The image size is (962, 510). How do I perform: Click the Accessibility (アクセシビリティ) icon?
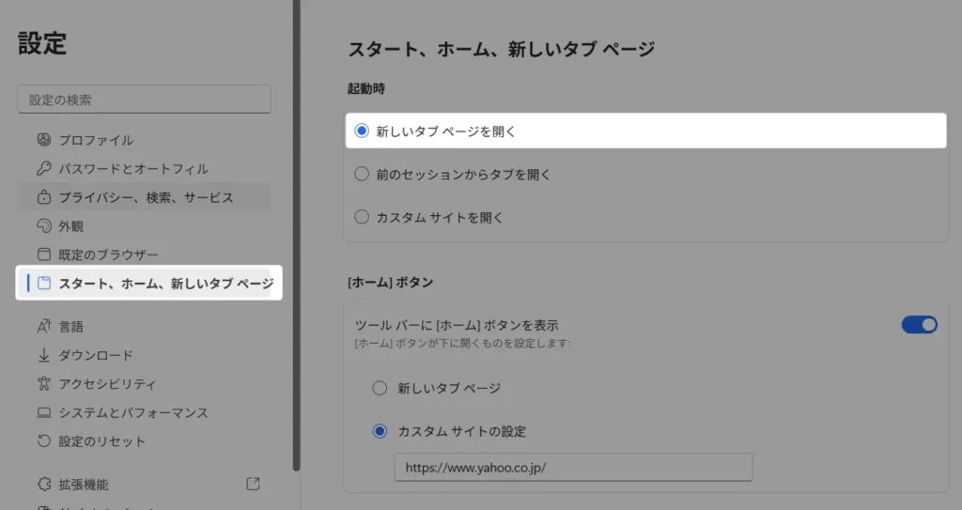coord(43,384)
